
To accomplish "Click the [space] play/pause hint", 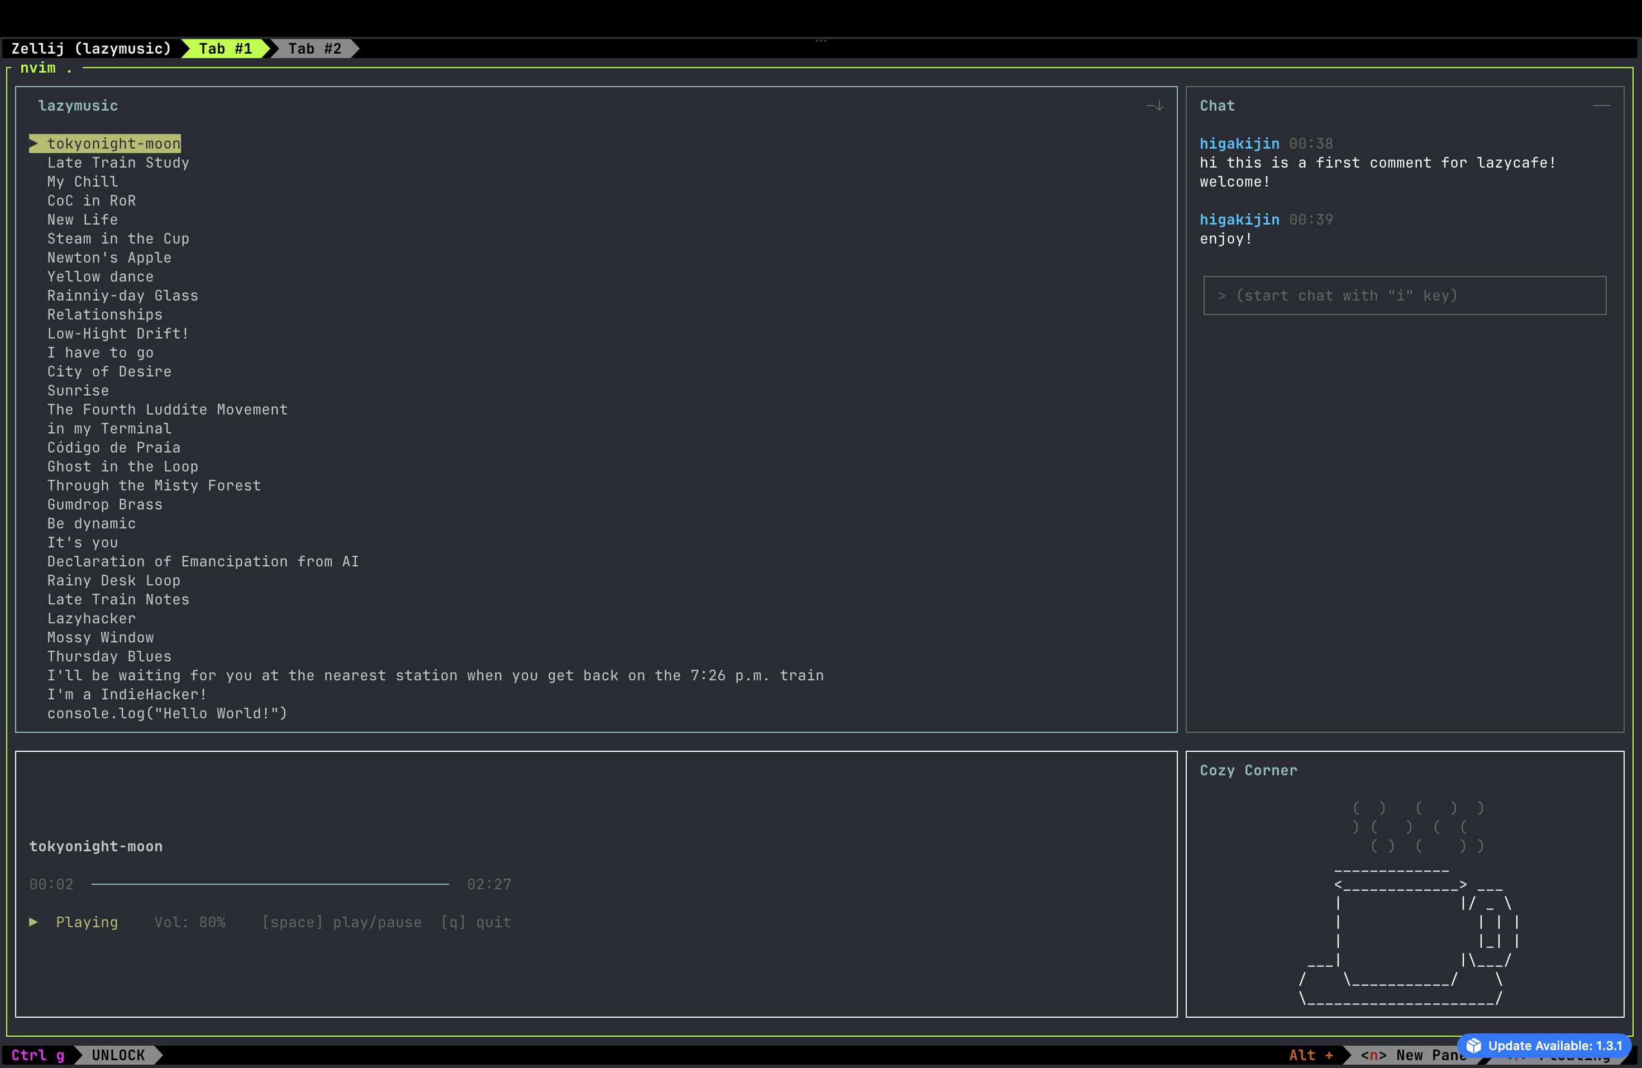I will pyautogui.click(x=341, y=922).
